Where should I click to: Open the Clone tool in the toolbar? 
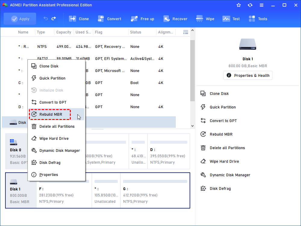(x=79, y=19)
